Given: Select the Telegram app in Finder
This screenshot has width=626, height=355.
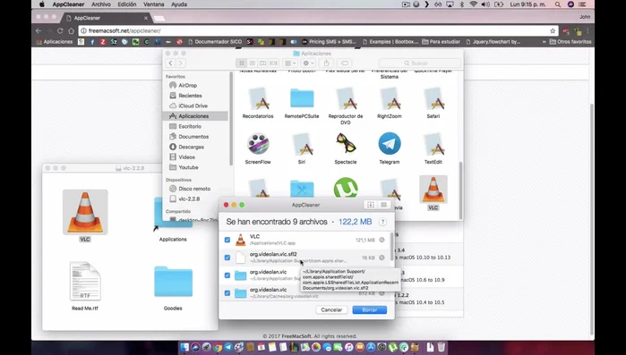Looking at the screenshot, I should click(390, 144).
